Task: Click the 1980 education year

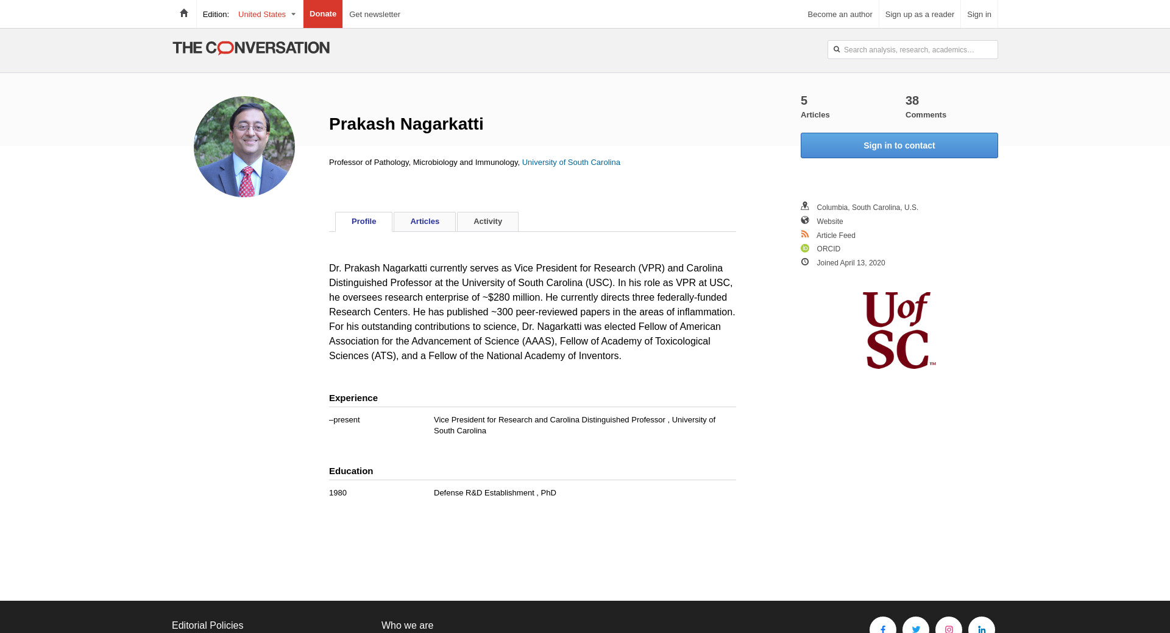Action: (x=338, y=493)
